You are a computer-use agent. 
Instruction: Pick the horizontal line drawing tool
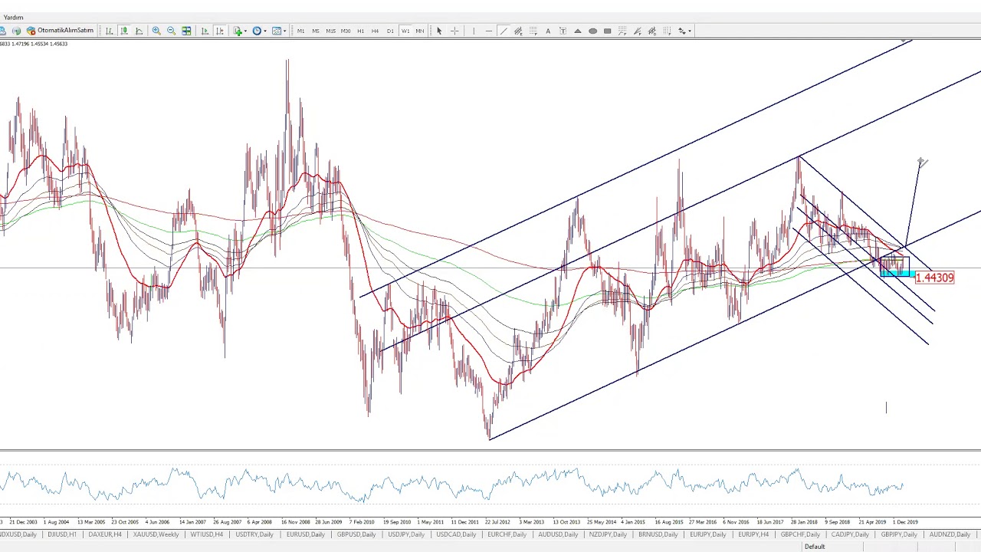coord(489,31)
